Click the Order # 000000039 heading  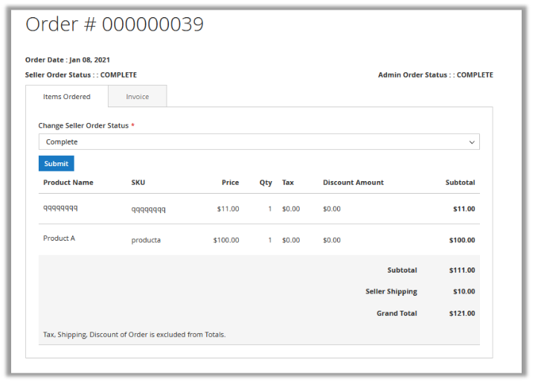click(x=115, y=24)
